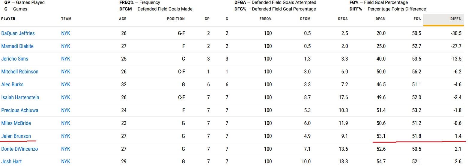Open Mamadi Diakite player link

click(17, 46)
